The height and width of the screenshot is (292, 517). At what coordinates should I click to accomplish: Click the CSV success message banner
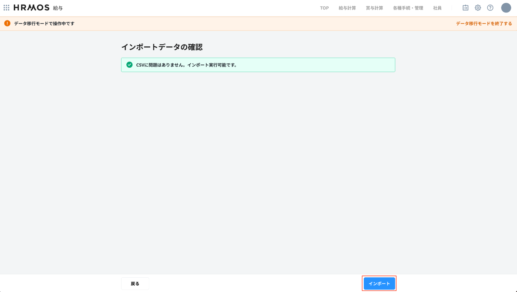[258, 65]
